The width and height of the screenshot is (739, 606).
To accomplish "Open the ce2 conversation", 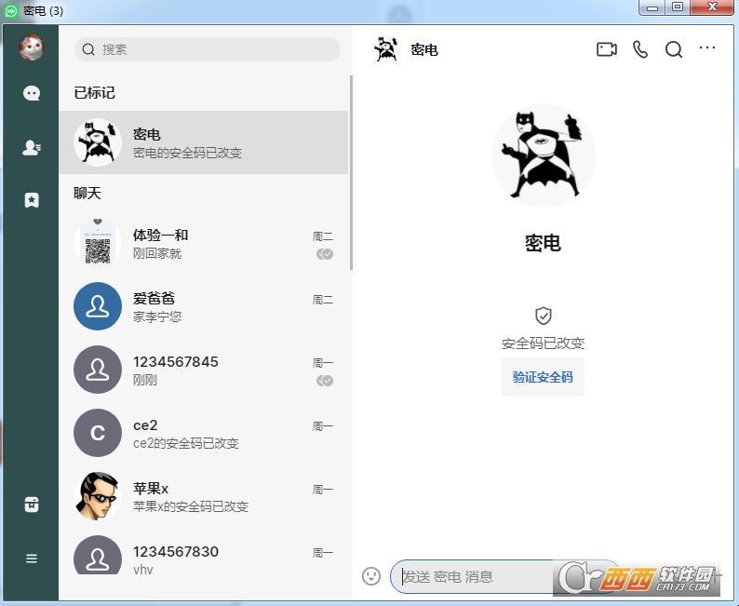I will click(205, 434).
